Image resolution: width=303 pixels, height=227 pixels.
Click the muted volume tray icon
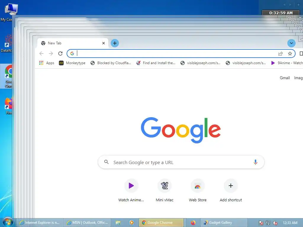click(x=275, y=223)
